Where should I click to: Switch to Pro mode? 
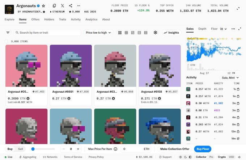[x=211, y=157]
